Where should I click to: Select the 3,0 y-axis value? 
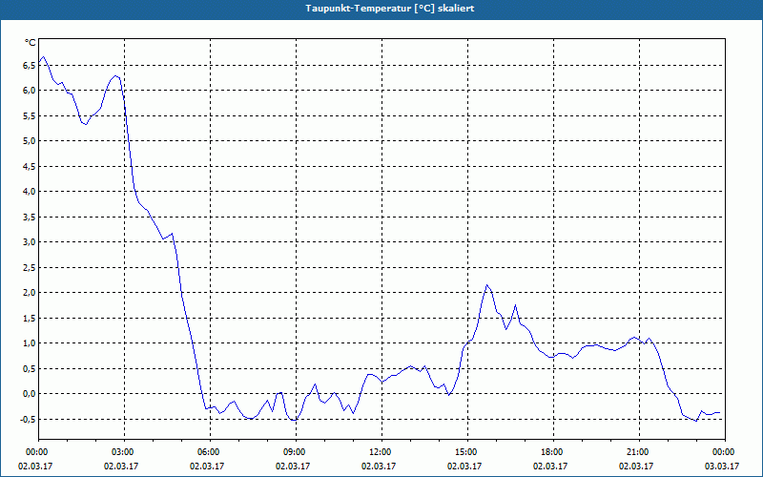[x=29, y=242]
